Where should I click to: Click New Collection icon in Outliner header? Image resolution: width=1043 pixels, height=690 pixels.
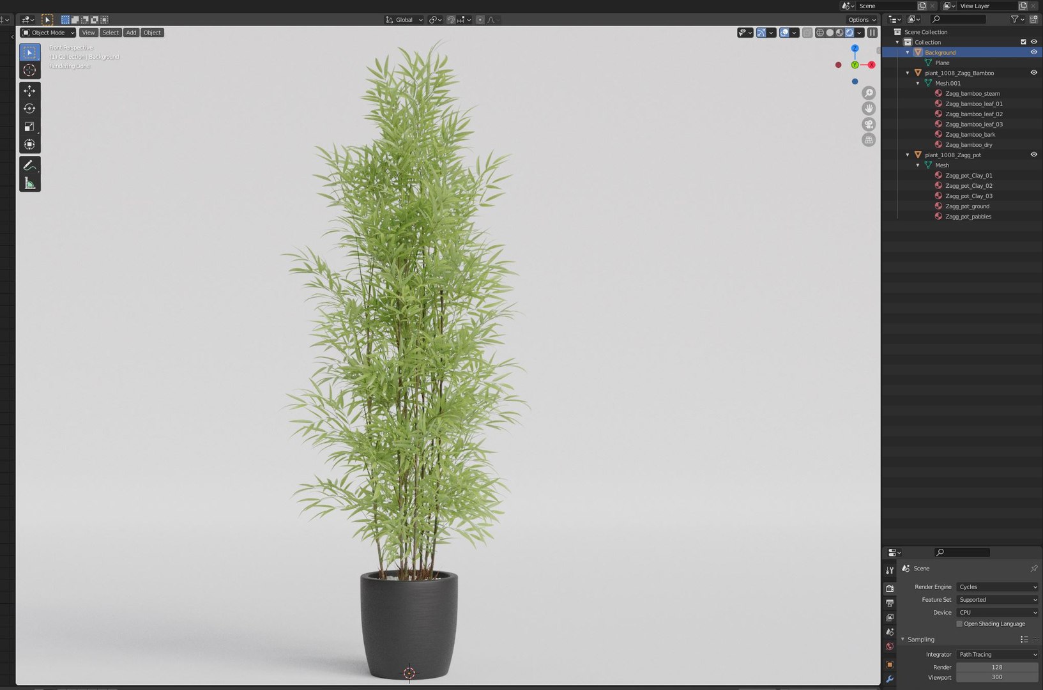[x=1034, y=19]
